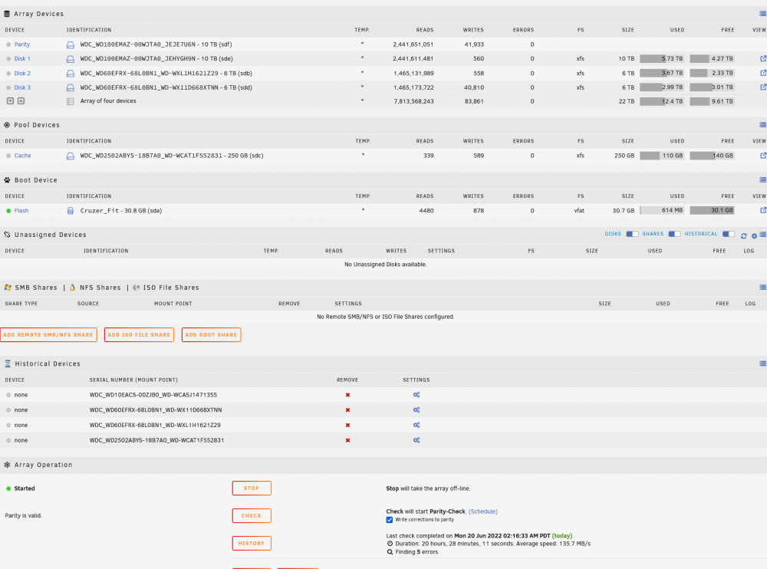Toggle the DISKS switch
The image size is (767, 569).
click(632, 235)
